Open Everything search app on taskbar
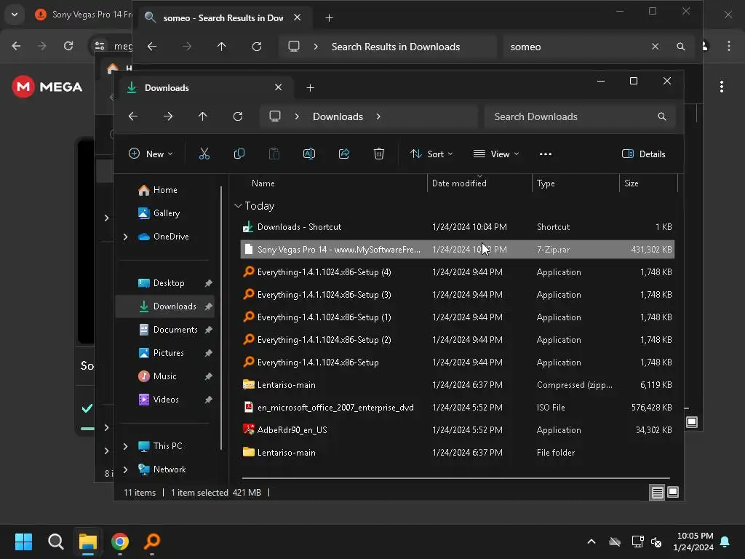Screen dimensions: 745x559 coord(152,542)
